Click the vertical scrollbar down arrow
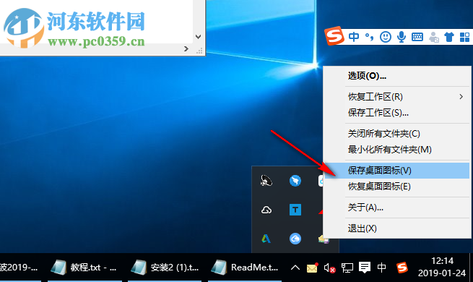 [x=198, y=37]
